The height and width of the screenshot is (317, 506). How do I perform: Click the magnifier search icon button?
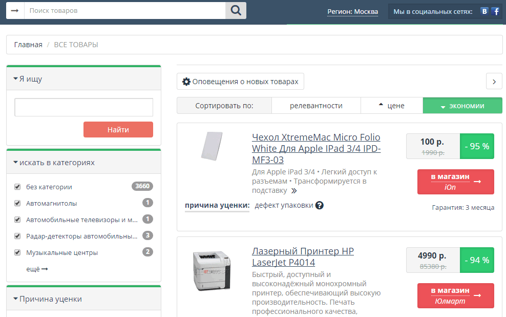pos(236,11)
